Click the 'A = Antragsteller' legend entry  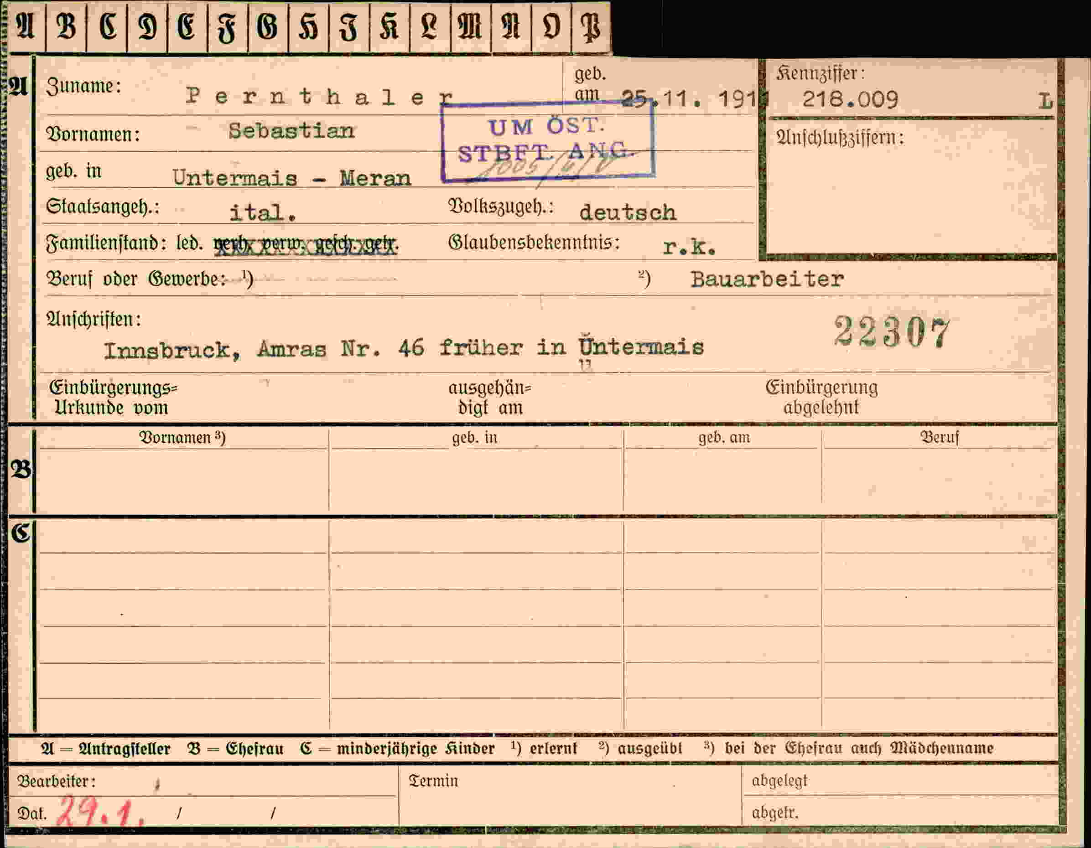pyautogui.click(x=106, y=749)
